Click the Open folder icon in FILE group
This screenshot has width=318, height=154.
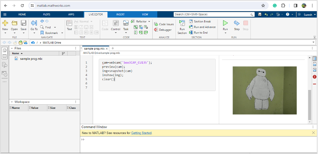coord(14,23)
